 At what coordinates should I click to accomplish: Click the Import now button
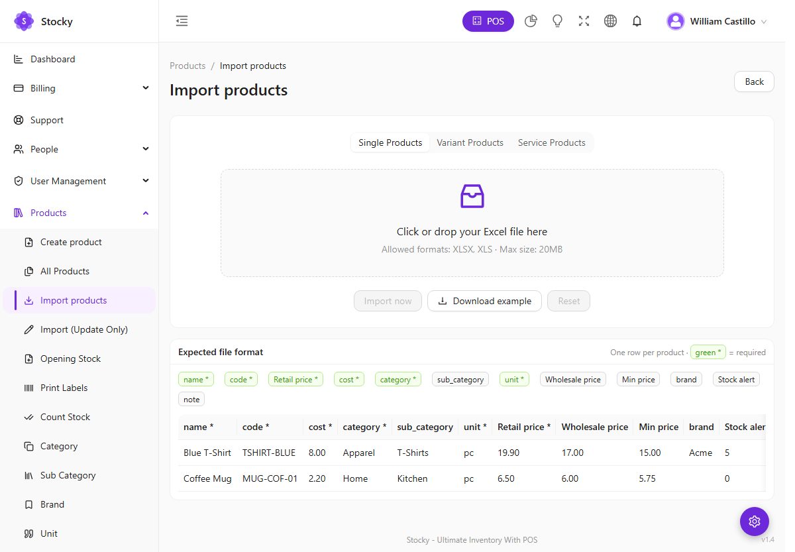388,301
